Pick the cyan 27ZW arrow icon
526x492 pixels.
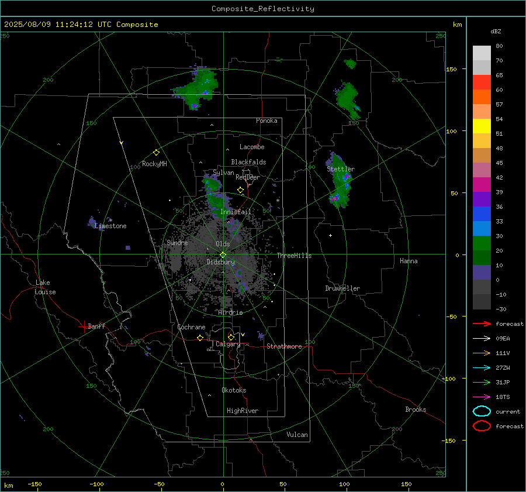[x=482, y=368]
